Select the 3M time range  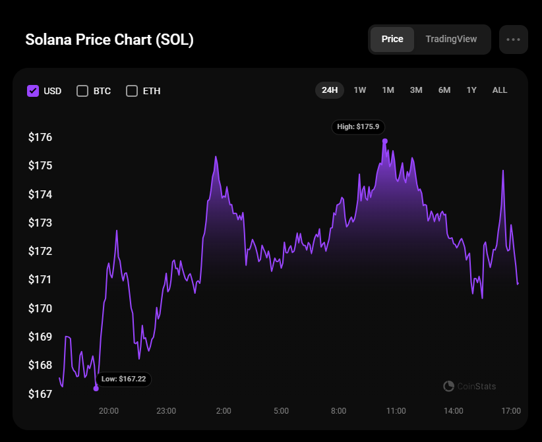[416, 90]
